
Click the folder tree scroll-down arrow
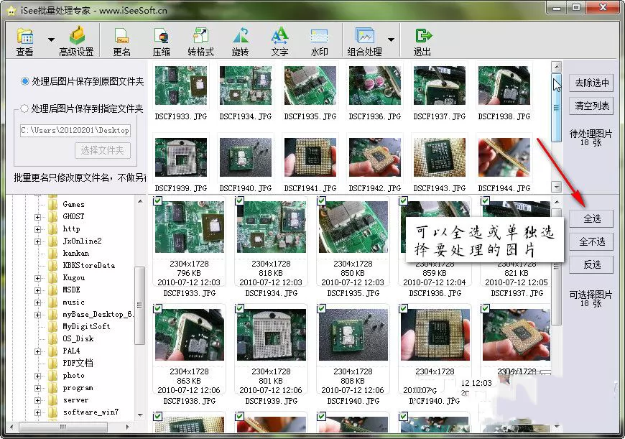(x=140, y=415)
